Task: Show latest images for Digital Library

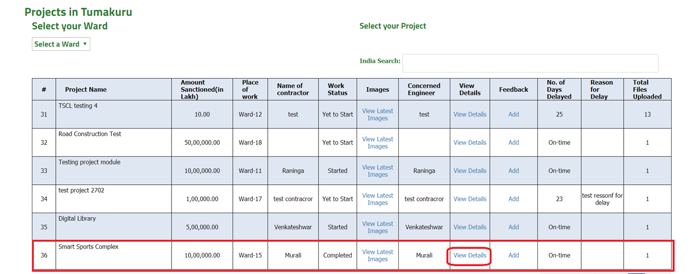Action: pos(377,227)
